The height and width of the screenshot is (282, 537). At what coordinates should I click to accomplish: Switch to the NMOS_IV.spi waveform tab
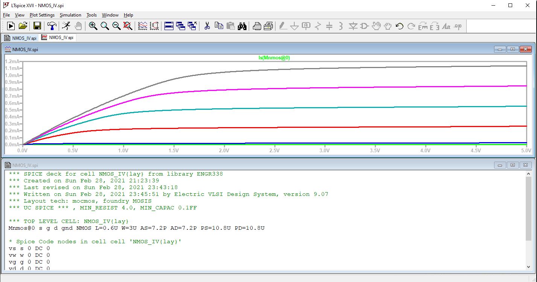[58, 38]
